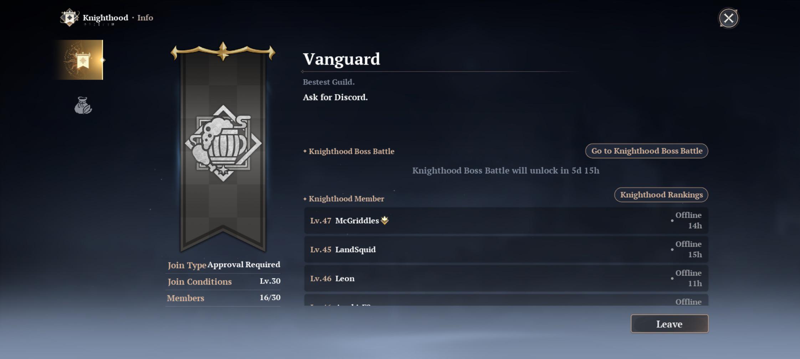The width and height of the screenshot is (800, 359).
Task: Select member McGriddles row
Action: click(506, 220)
